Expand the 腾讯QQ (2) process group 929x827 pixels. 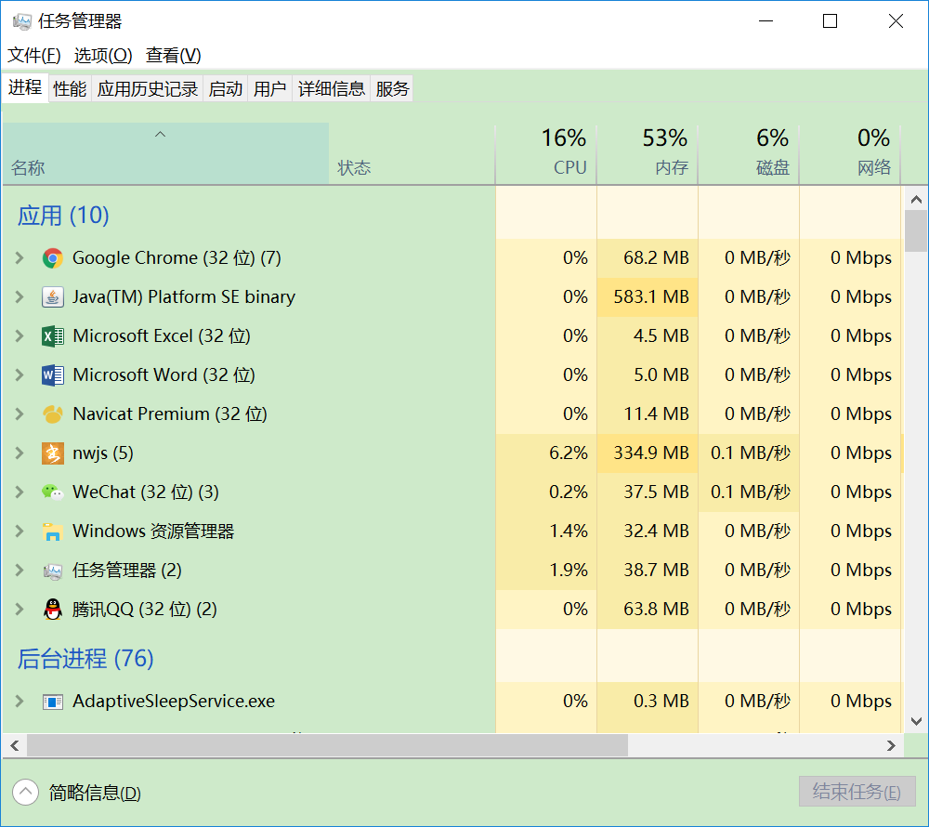[x=20, y=609]
